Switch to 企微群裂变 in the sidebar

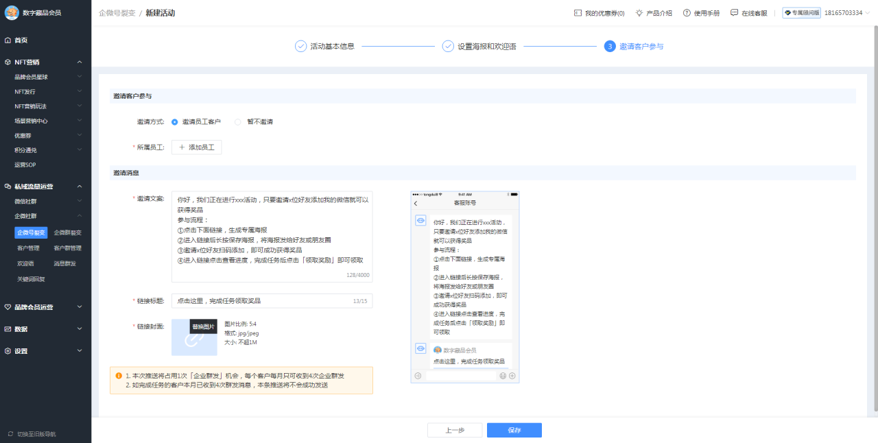pos(68,232)
